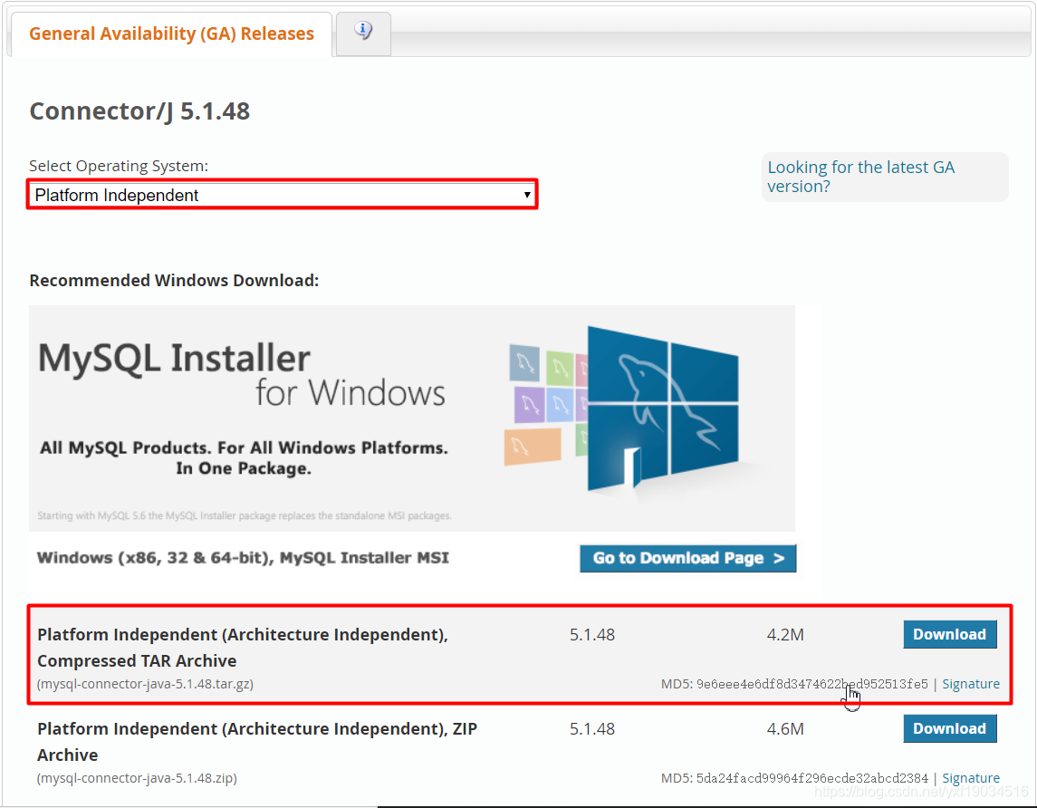This screenshot has height=808, width=1037.
Task: Open Signature link for zip file
Action: tap(971, 778)
